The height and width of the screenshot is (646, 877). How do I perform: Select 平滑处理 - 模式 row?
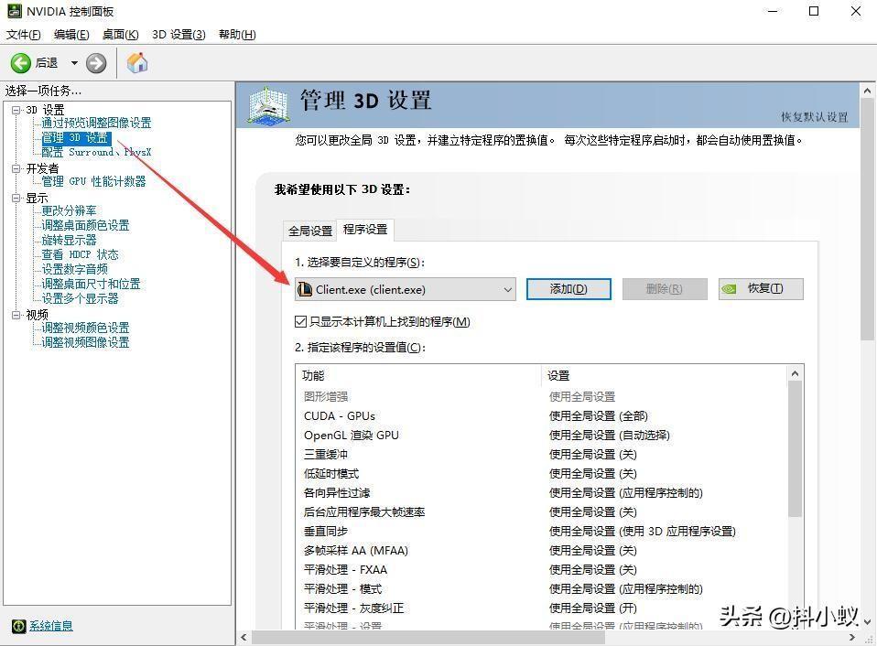pos(541,589)
